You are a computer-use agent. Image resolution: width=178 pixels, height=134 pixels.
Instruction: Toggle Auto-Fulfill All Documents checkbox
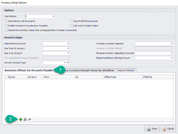click(x=72, y=21)
